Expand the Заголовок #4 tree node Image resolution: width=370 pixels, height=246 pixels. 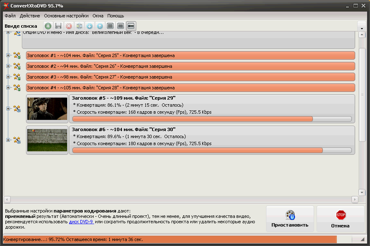tap(8, 87)
